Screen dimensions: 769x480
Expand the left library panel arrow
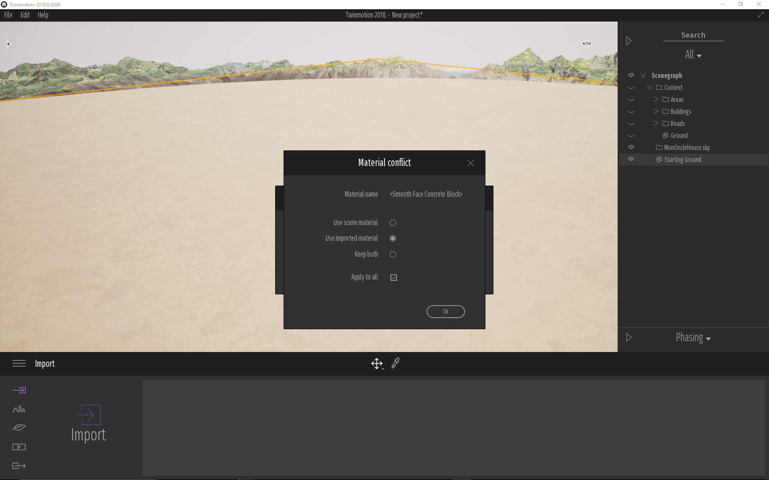click(8, 44)
